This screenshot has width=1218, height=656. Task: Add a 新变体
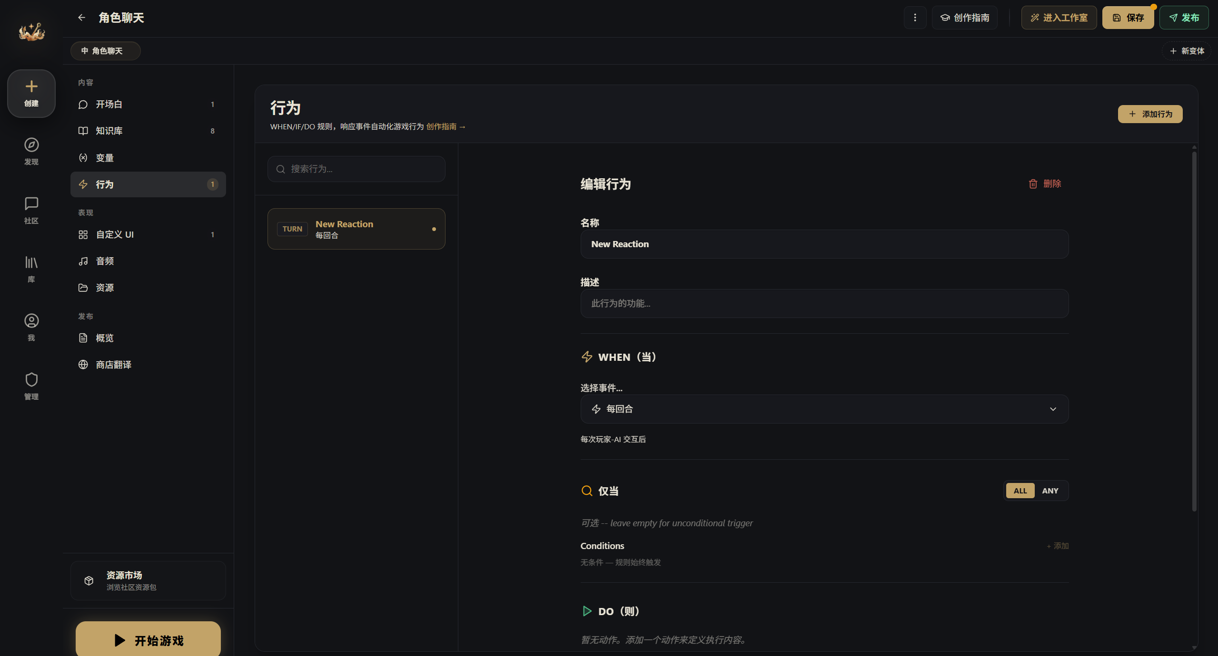tap(1187, 51)
